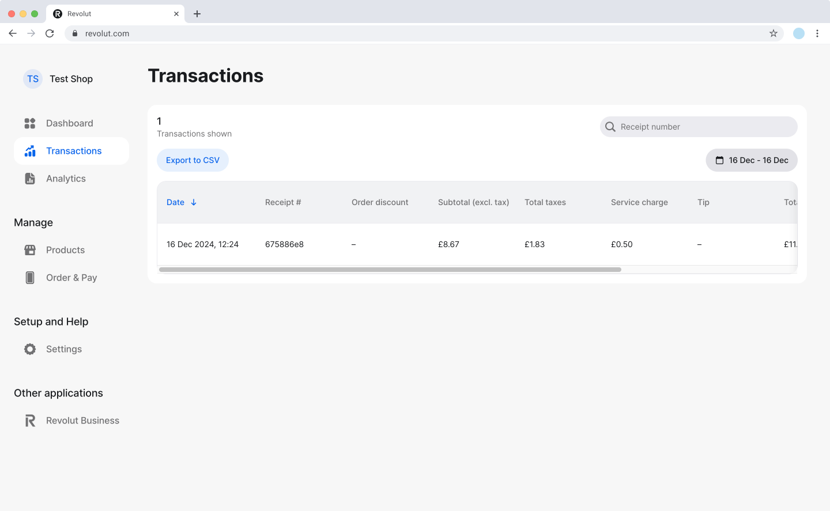Click the TS shop avatar
Viewport: 830px width, 511px height.
(x=33, y=79)
